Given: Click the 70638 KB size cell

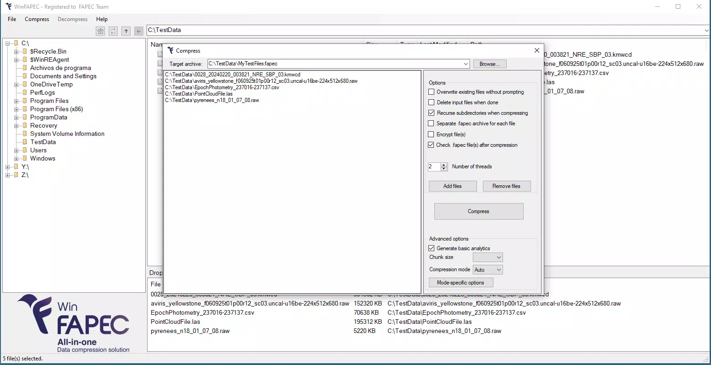Looking at the screenshot, I should pyautogui.click(x=366, y=312).
